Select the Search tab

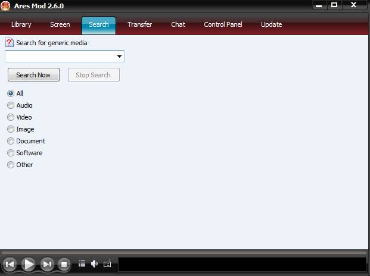(x=99, y=25)
